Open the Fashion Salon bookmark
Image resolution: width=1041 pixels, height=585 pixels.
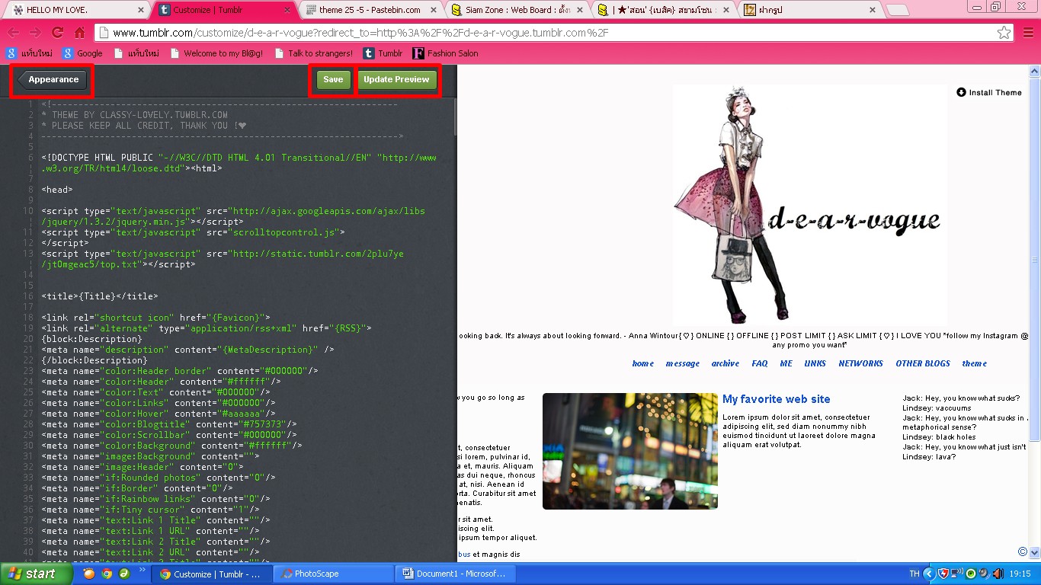tap(445, 53)
